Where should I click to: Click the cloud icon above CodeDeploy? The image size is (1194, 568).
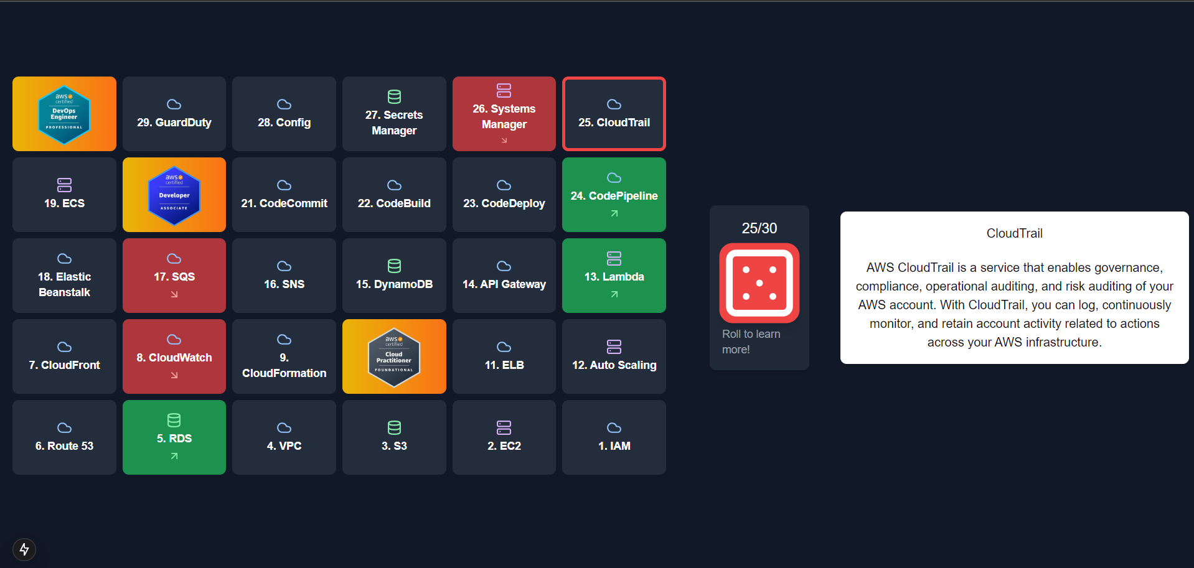tap(504, 185)
